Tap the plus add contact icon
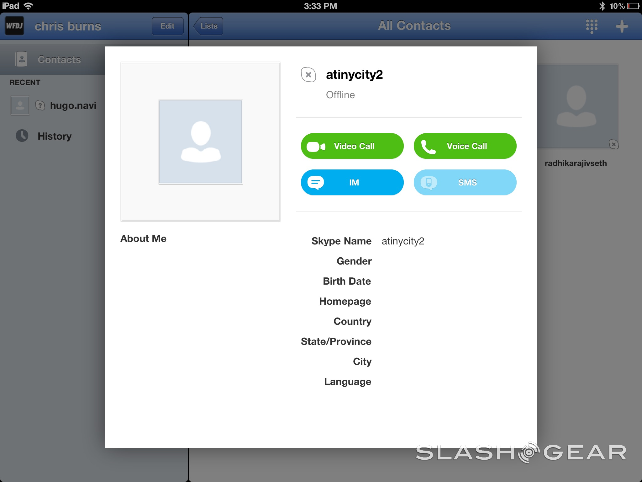The height and width of the screenshot is (482, 642). point(621,26)
